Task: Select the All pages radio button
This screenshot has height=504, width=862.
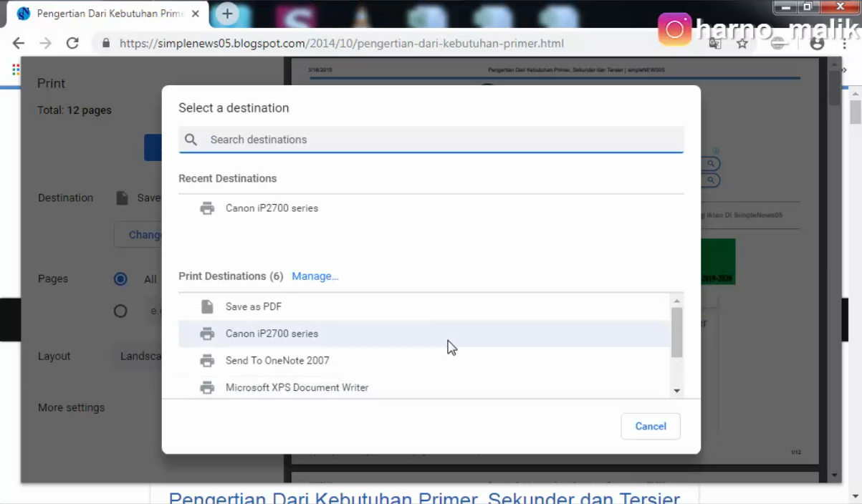Action: [120, 278]
